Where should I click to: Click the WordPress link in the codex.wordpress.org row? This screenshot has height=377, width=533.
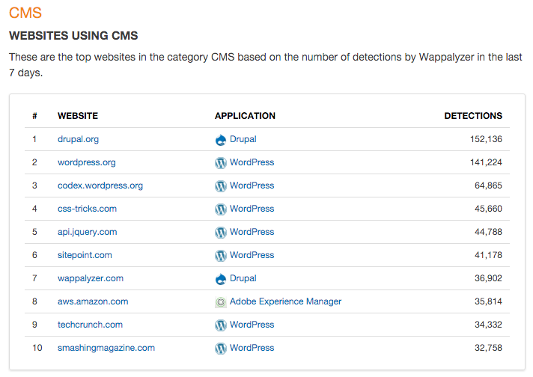click(252, 186)
